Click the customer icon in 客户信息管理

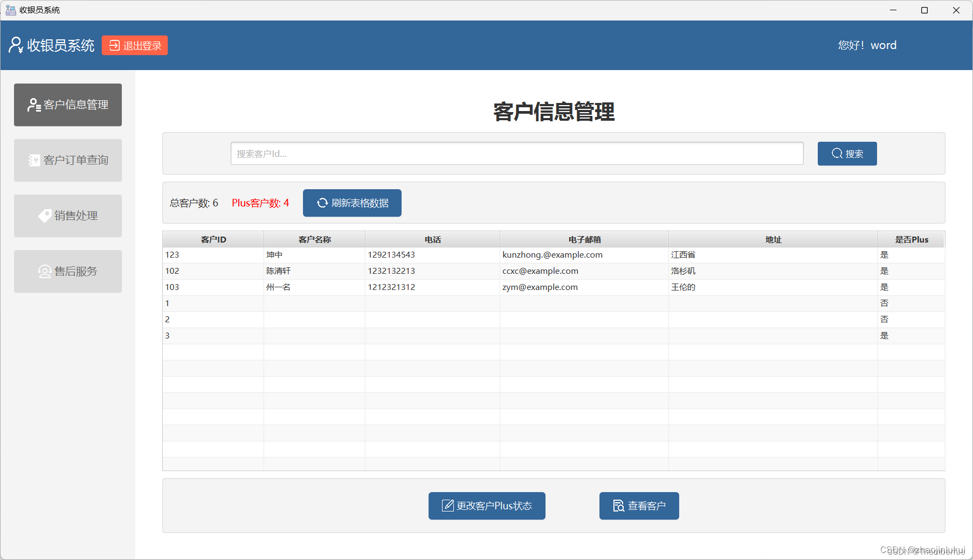click(x=34, y=105)
